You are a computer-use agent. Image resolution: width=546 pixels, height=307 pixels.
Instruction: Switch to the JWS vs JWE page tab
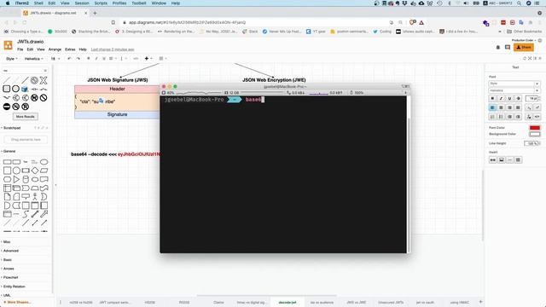(356, 302)
